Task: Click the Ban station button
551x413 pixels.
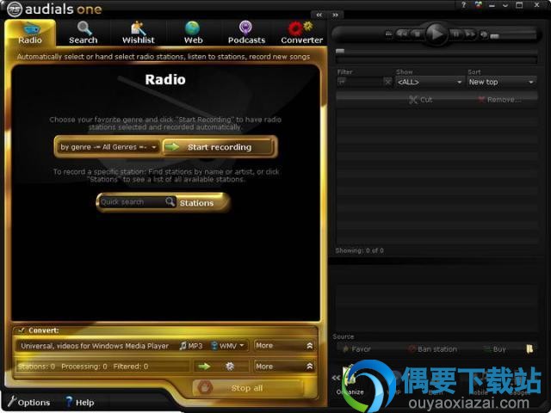Action: click(x=432, y=349)
